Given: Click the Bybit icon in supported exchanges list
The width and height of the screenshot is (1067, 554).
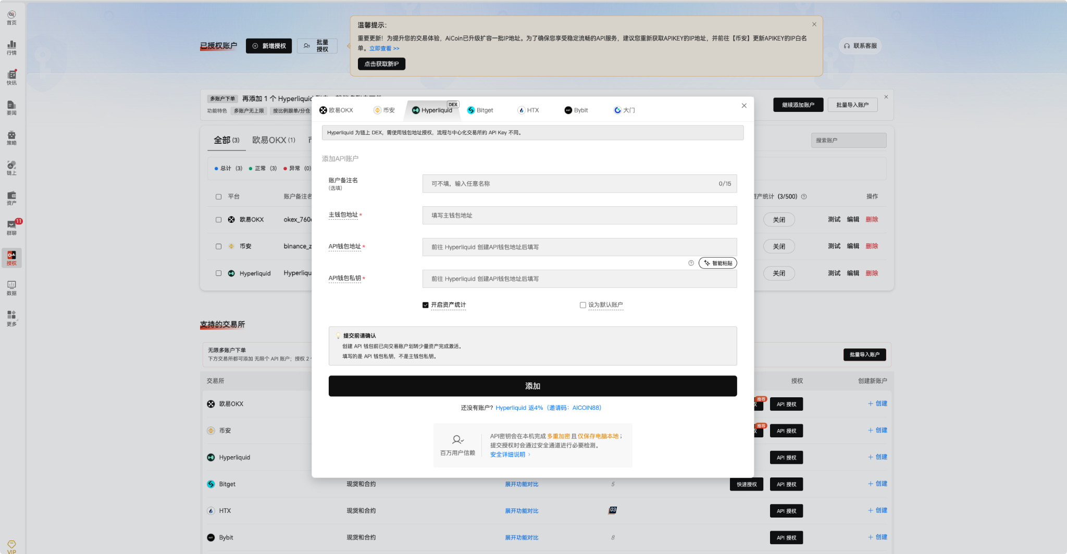Looking at the screenshot, I should [211, 537].
